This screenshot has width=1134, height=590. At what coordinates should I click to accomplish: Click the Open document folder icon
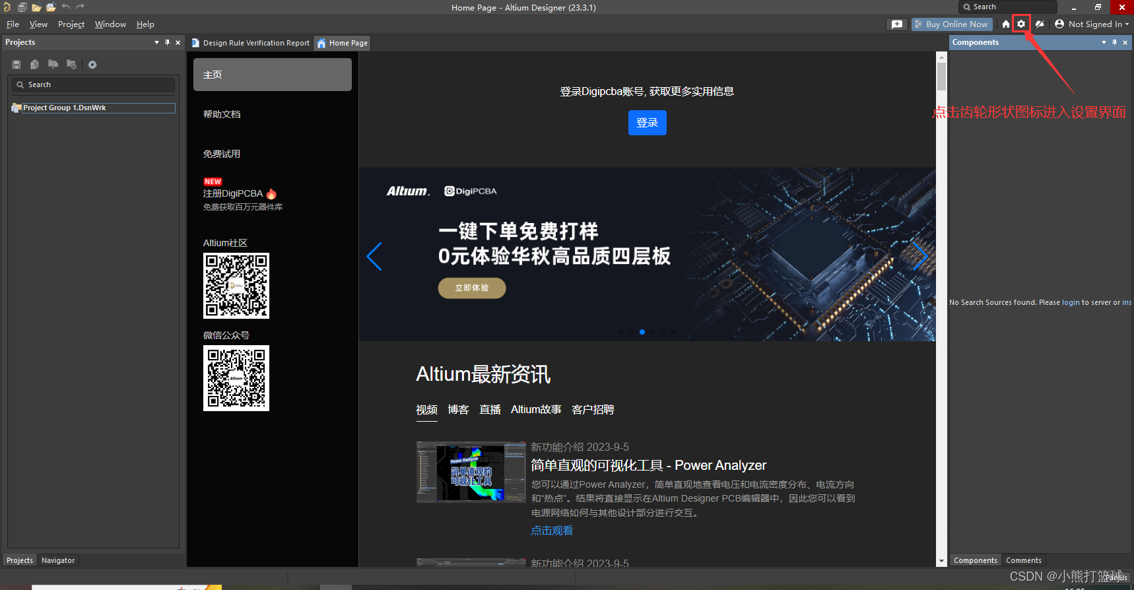point(36,7)
